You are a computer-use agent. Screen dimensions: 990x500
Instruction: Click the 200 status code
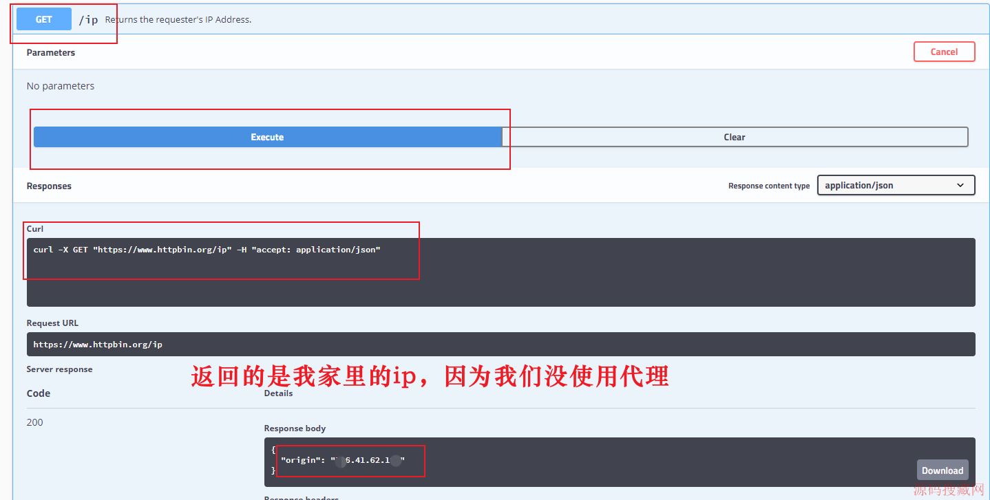[x=35, y=422]
